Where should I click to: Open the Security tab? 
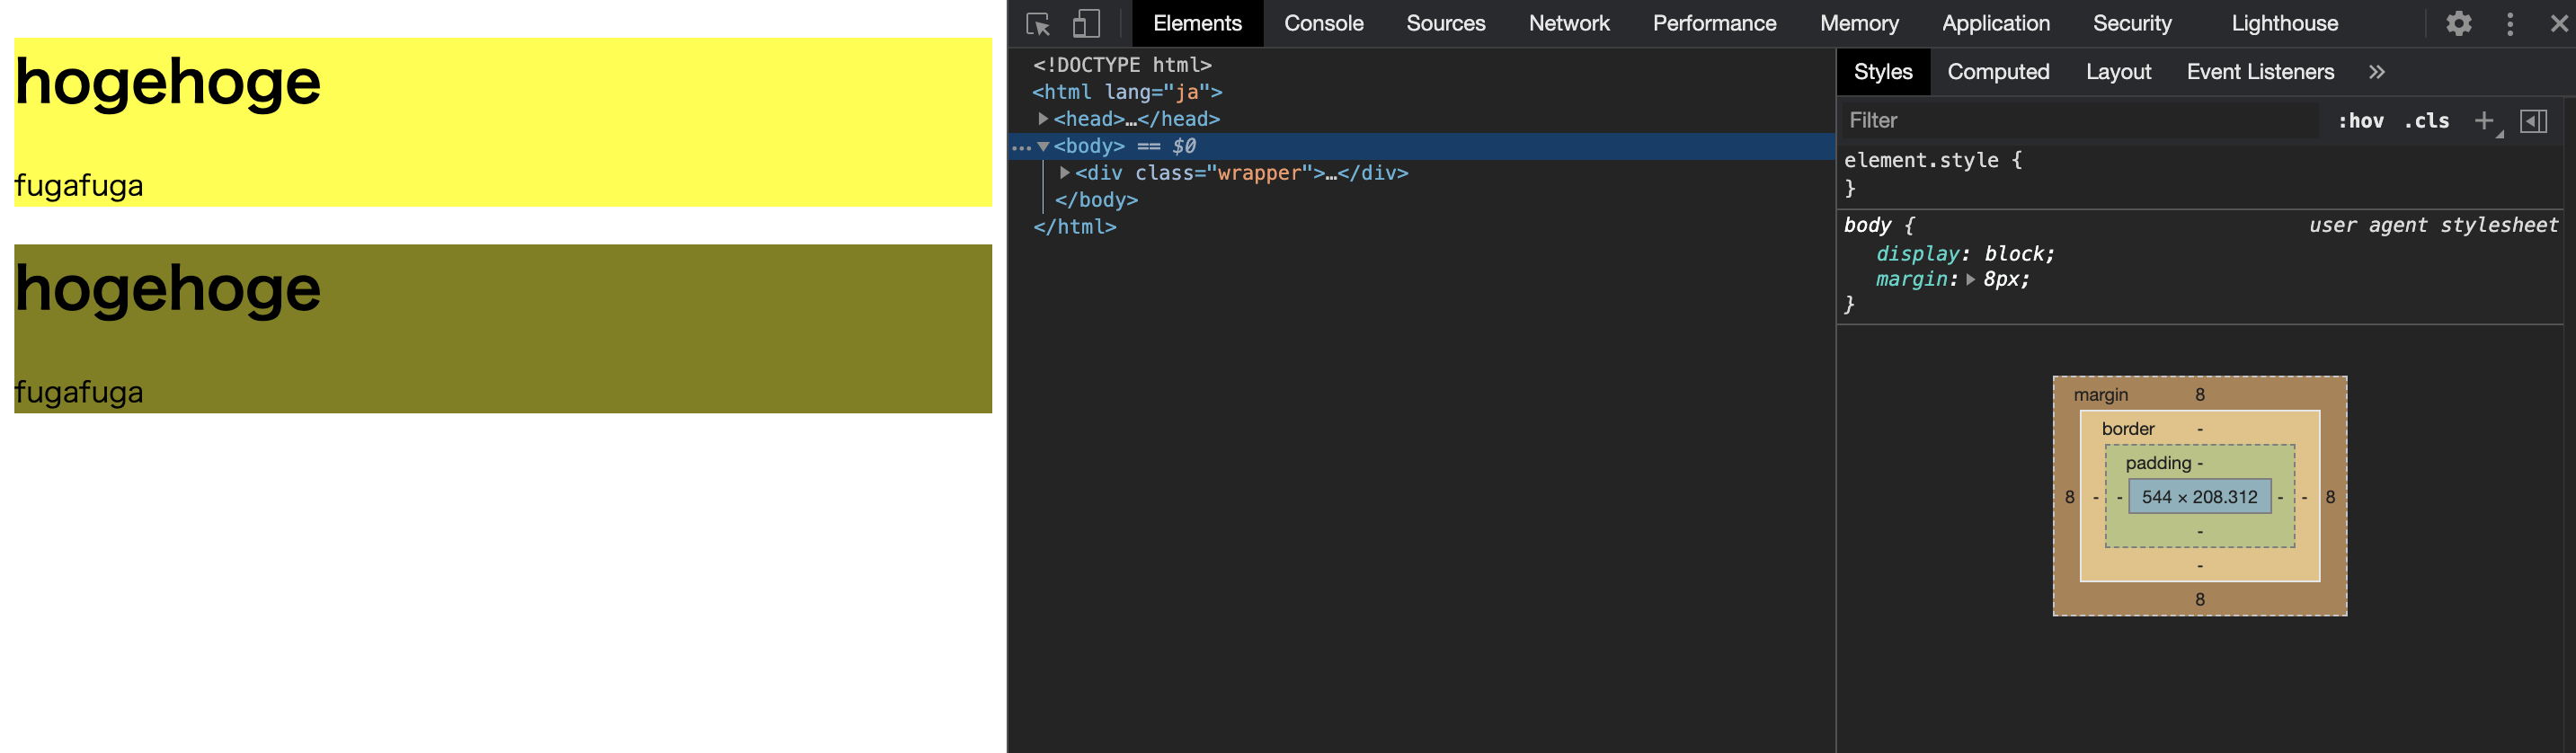pyautogui.click(x=2131, y=23)
